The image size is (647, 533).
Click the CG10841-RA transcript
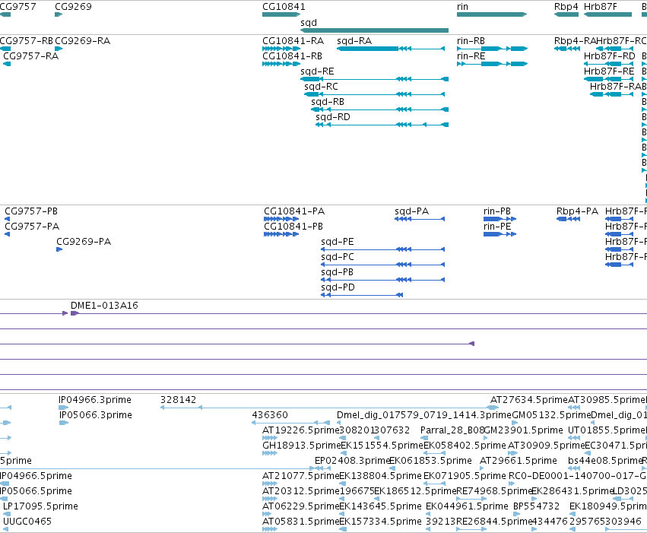tap(281, 49)
